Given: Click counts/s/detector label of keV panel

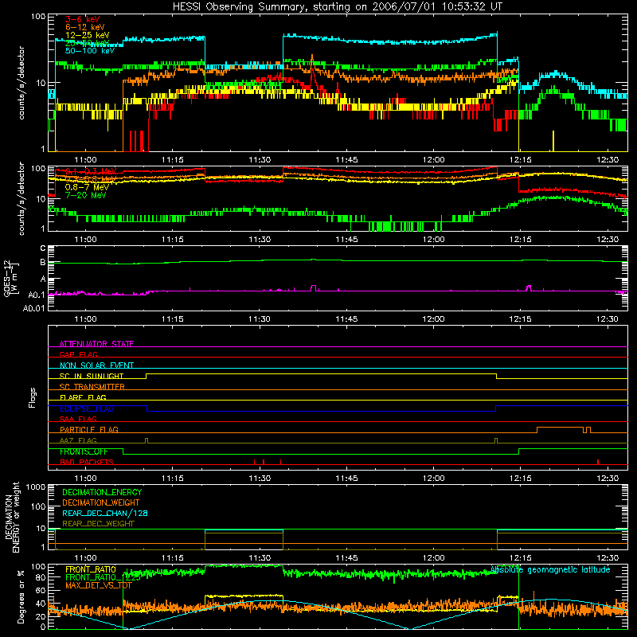Looking at the screenshot, I should click(x=21, y=83).
